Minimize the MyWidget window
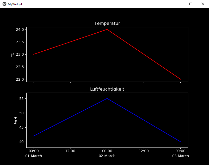Viewport: 209px width, 165px height. (x=179, y=4)
